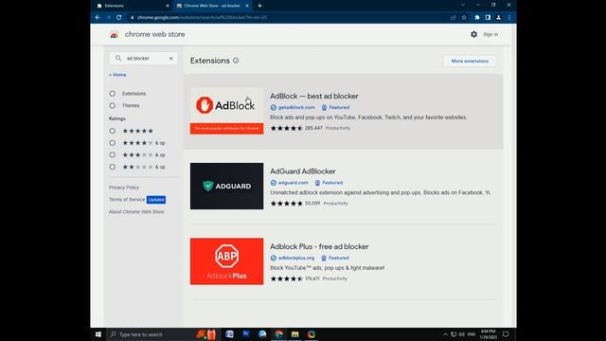Select the three stars & up filter

point(112,155)
